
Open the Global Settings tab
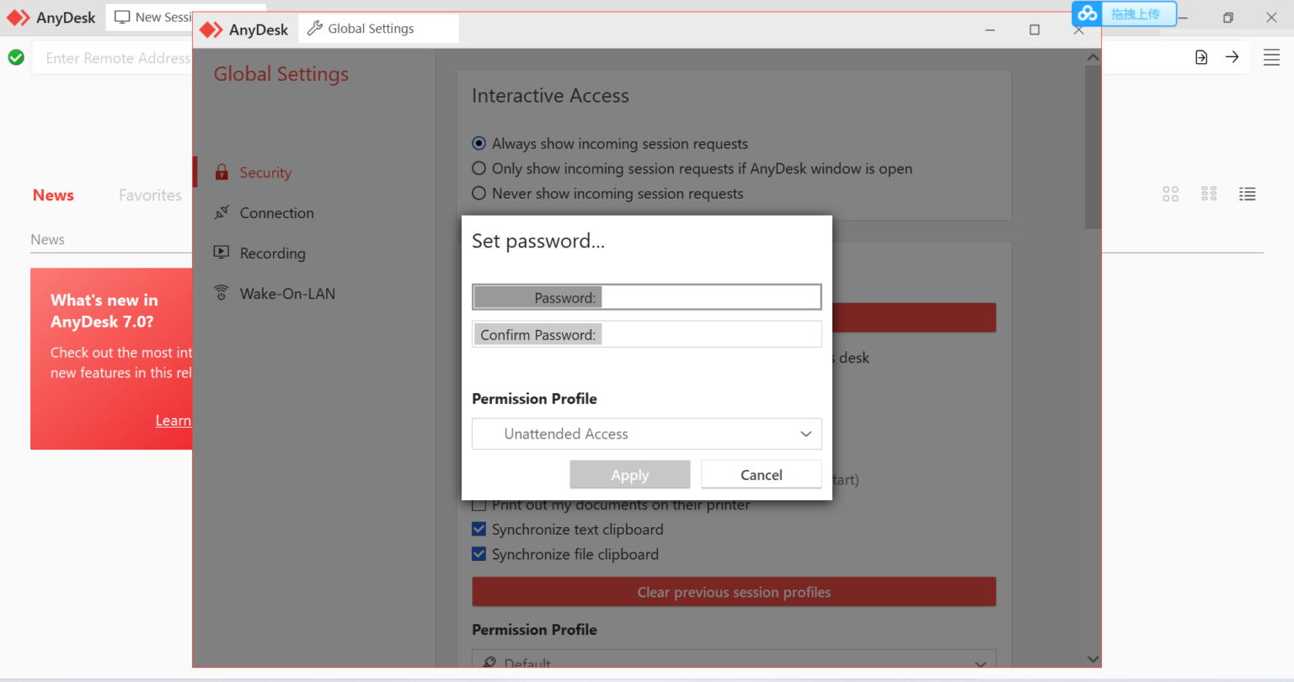378,29
